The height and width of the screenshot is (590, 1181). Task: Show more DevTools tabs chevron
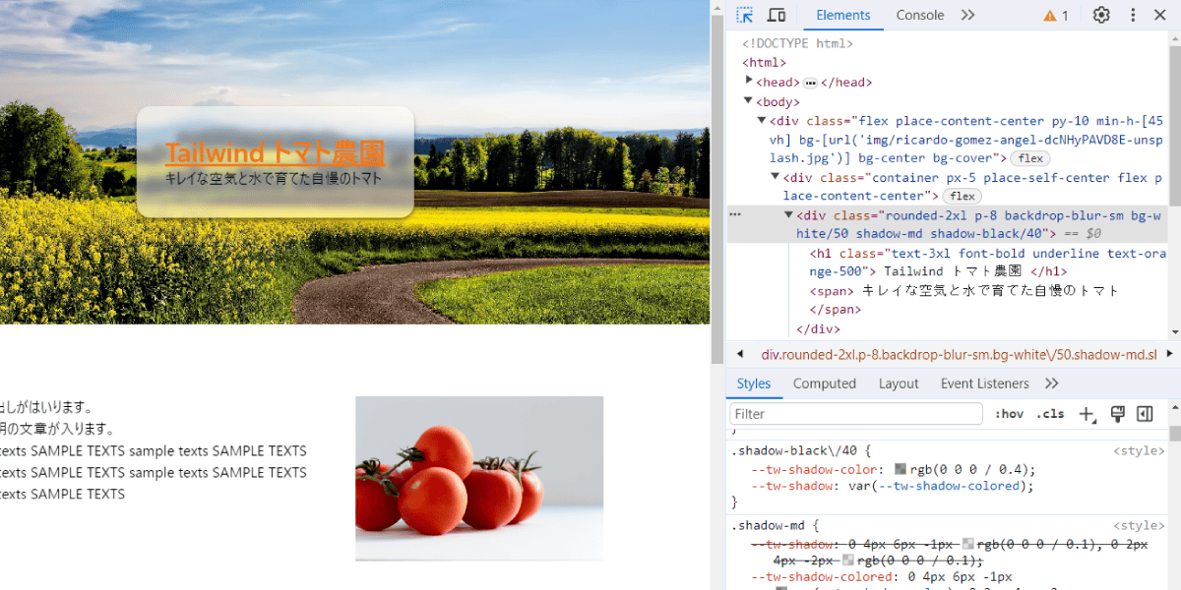pyautogui.click(x=967, y=15)
